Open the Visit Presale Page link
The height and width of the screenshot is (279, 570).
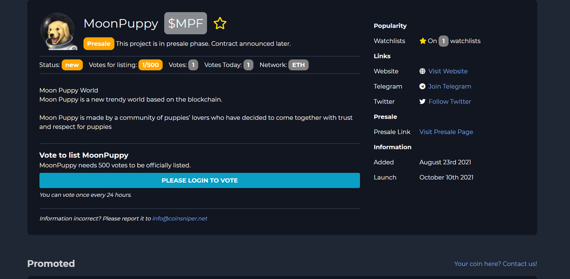click(446, 132)
